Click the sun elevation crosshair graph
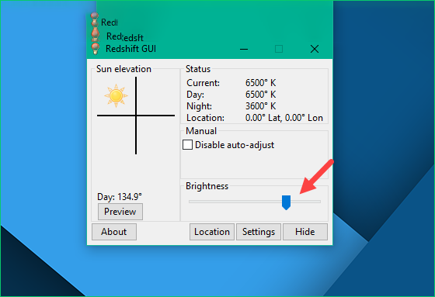435x297 pixels. [136, 116]
